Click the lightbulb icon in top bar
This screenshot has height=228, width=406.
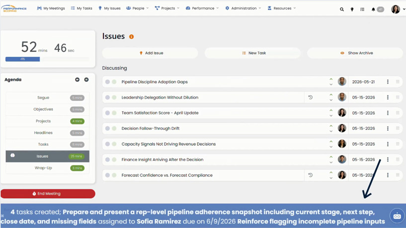click(x=352, y=9)
